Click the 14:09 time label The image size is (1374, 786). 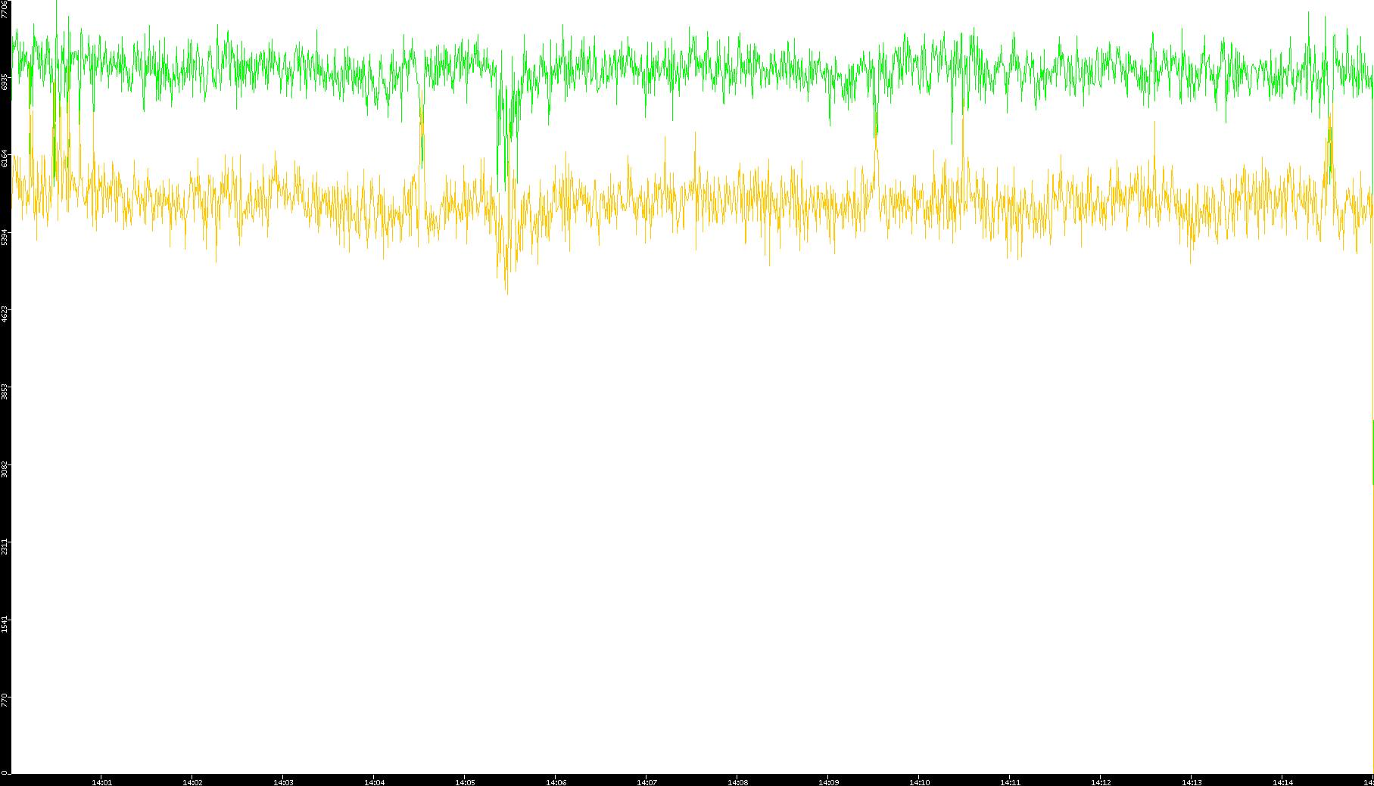828,782
